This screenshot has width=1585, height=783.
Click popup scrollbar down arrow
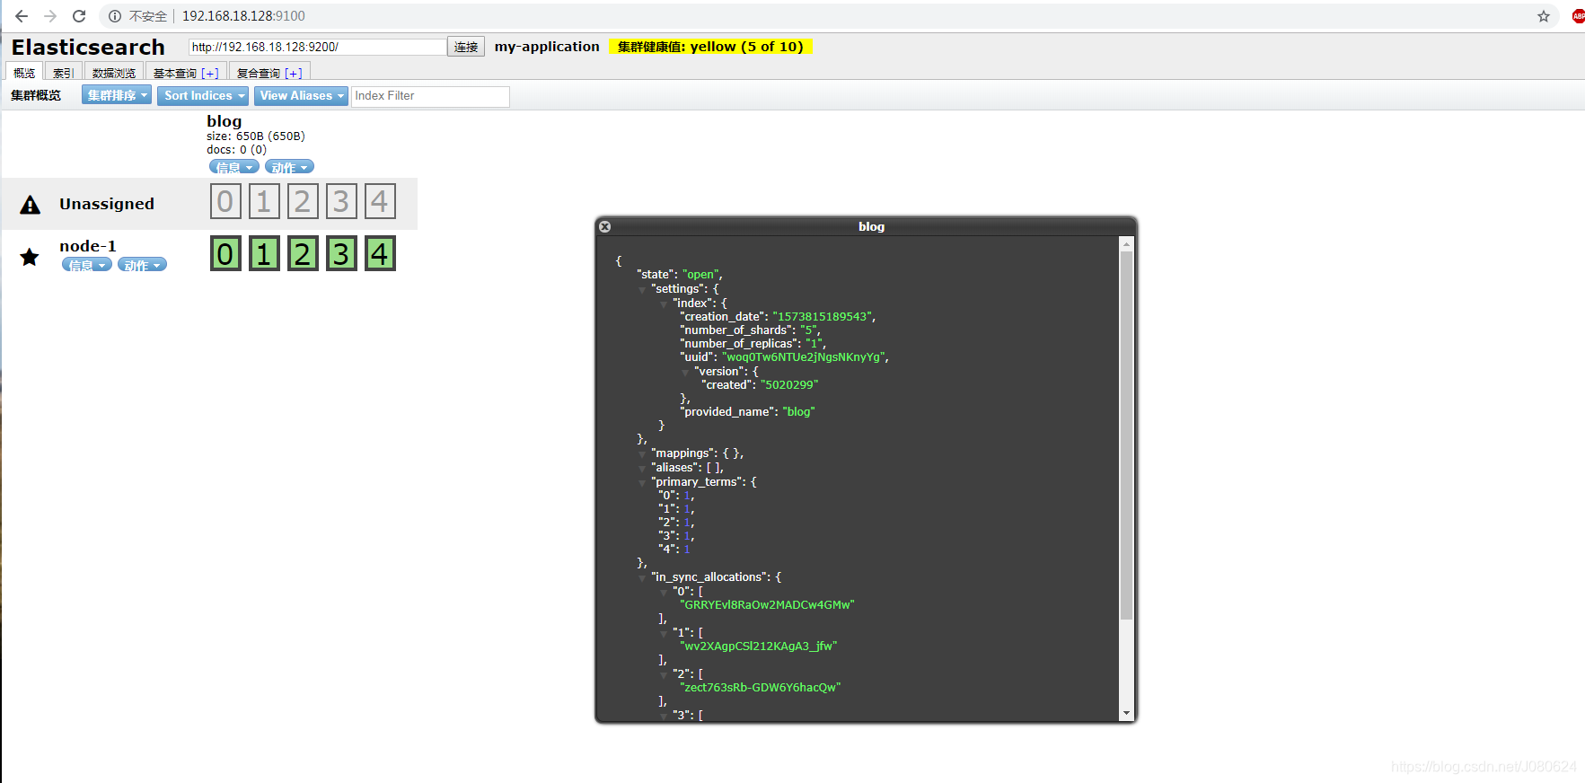point(1126,714)
